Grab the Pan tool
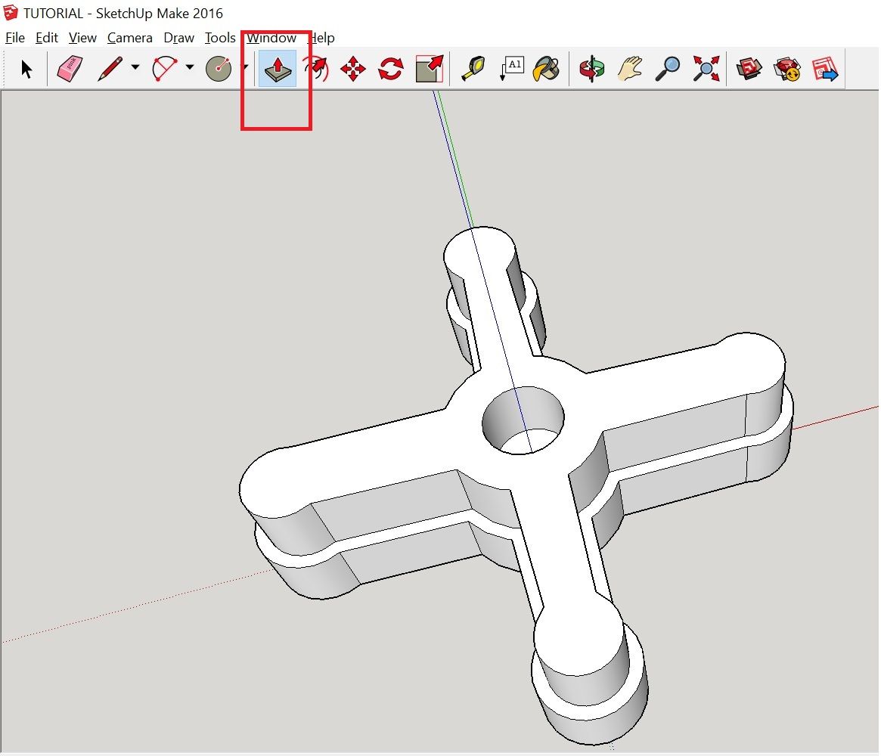Screen dimensions: 881x756 (x=630, y=68)
